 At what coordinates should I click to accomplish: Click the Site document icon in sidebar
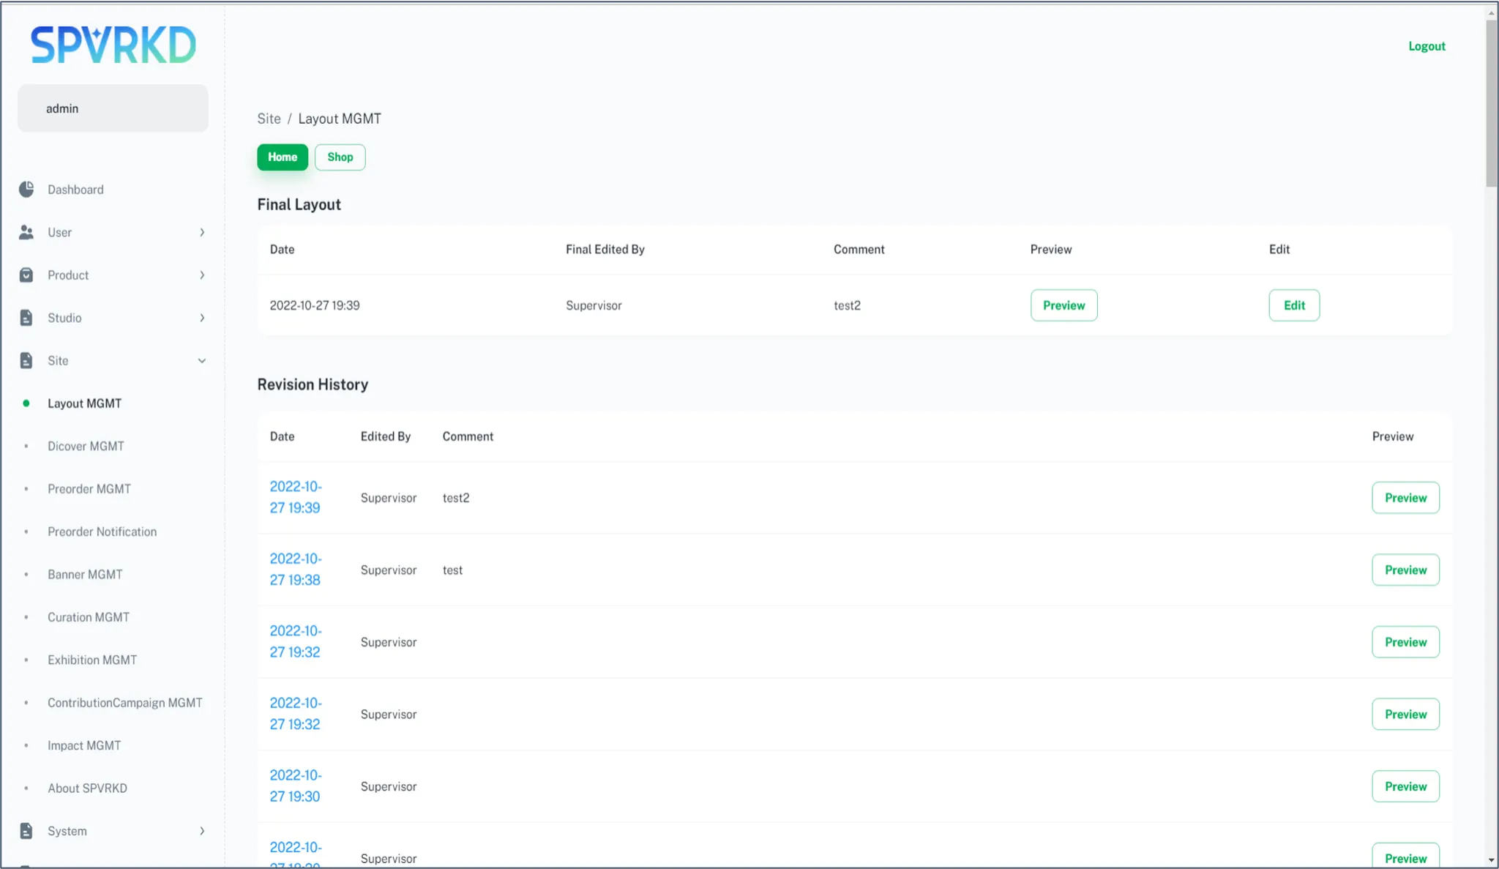click(26, 361)
